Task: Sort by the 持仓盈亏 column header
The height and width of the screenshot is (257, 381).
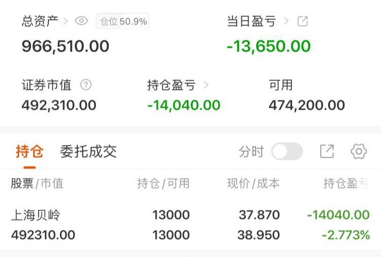Action: [x=346, y=183]
